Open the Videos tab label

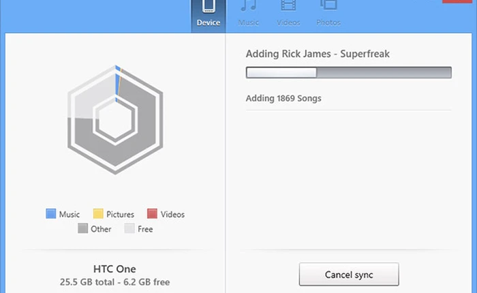pos(288,22)
